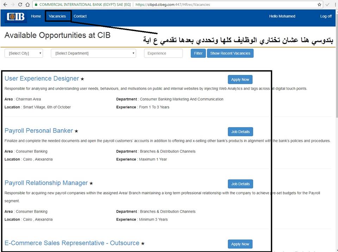Click Show Recent Vacancies button
Screen dimensions: 338x252
click(230, 53)
